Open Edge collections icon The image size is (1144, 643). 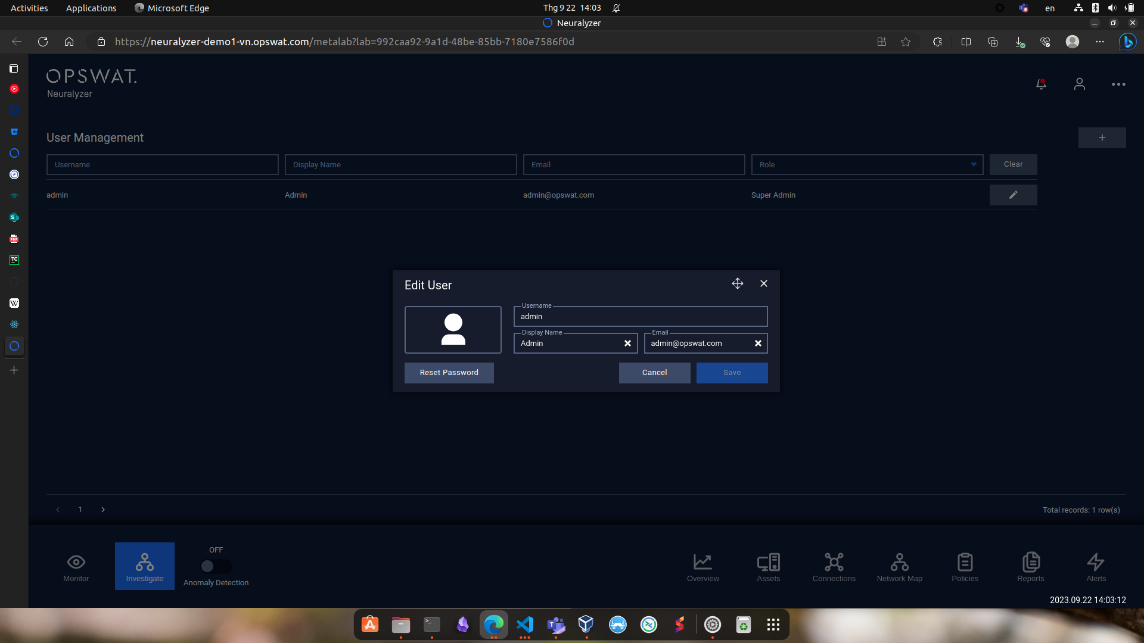coord(993,42)
